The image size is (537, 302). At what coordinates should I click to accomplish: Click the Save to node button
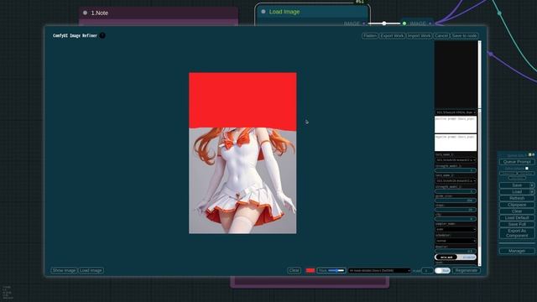pos(464,35)
